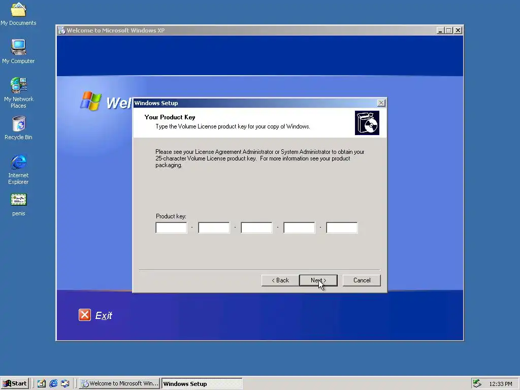
Task: Minimize the Welcome to Microsoft Windows XP window
Action: (440, 30)
